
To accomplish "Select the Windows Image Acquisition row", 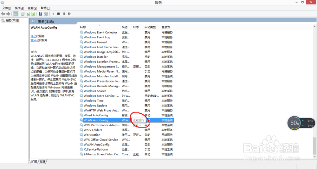I will pos(126,52).
